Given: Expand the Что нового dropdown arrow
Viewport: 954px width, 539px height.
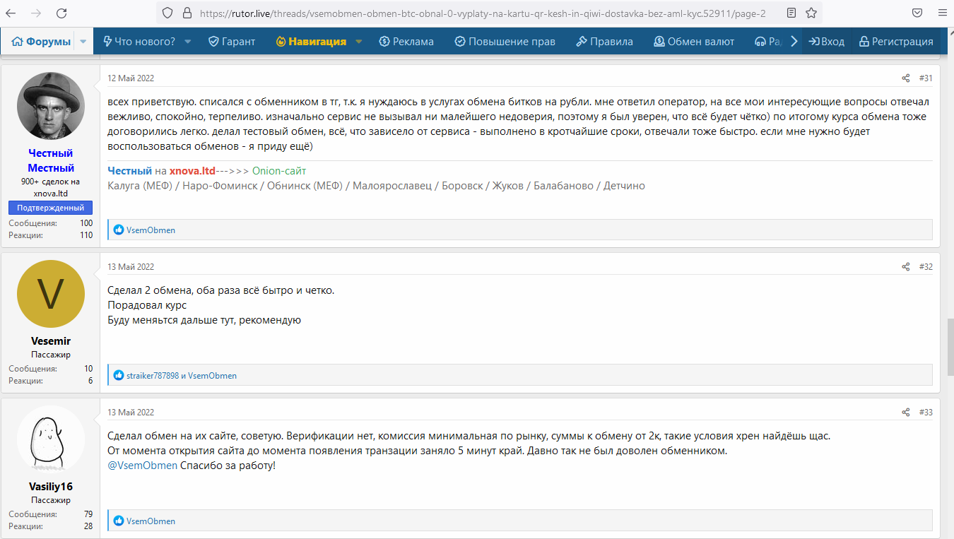Looking at the screenshot, I should point(188,42).
